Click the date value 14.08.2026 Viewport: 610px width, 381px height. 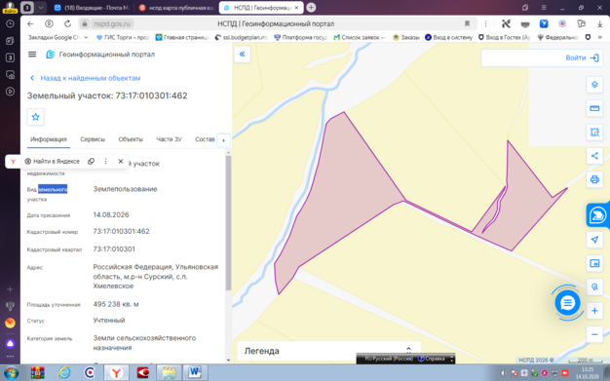coord(111,214)
